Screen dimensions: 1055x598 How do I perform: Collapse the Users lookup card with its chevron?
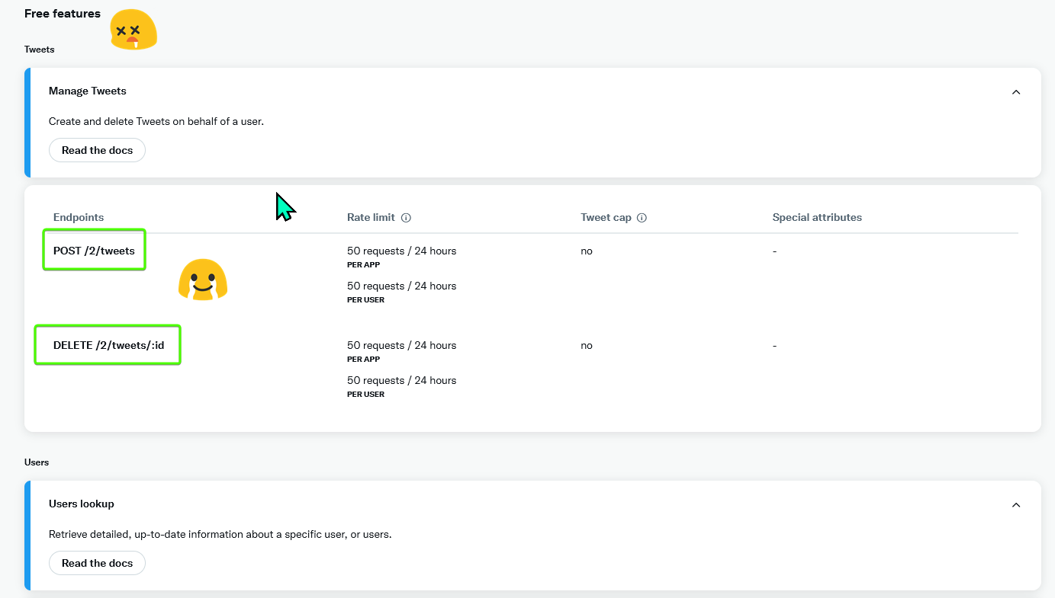1016,504
